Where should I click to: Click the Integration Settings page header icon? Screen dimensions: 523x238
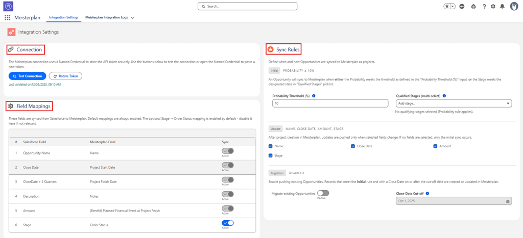click(11, 32)
